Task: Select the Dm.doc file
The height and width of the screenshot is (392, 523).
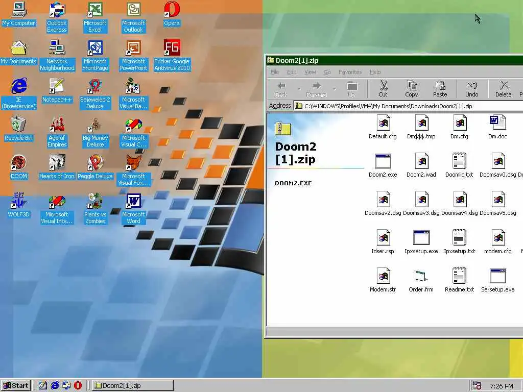Action: 497,127
